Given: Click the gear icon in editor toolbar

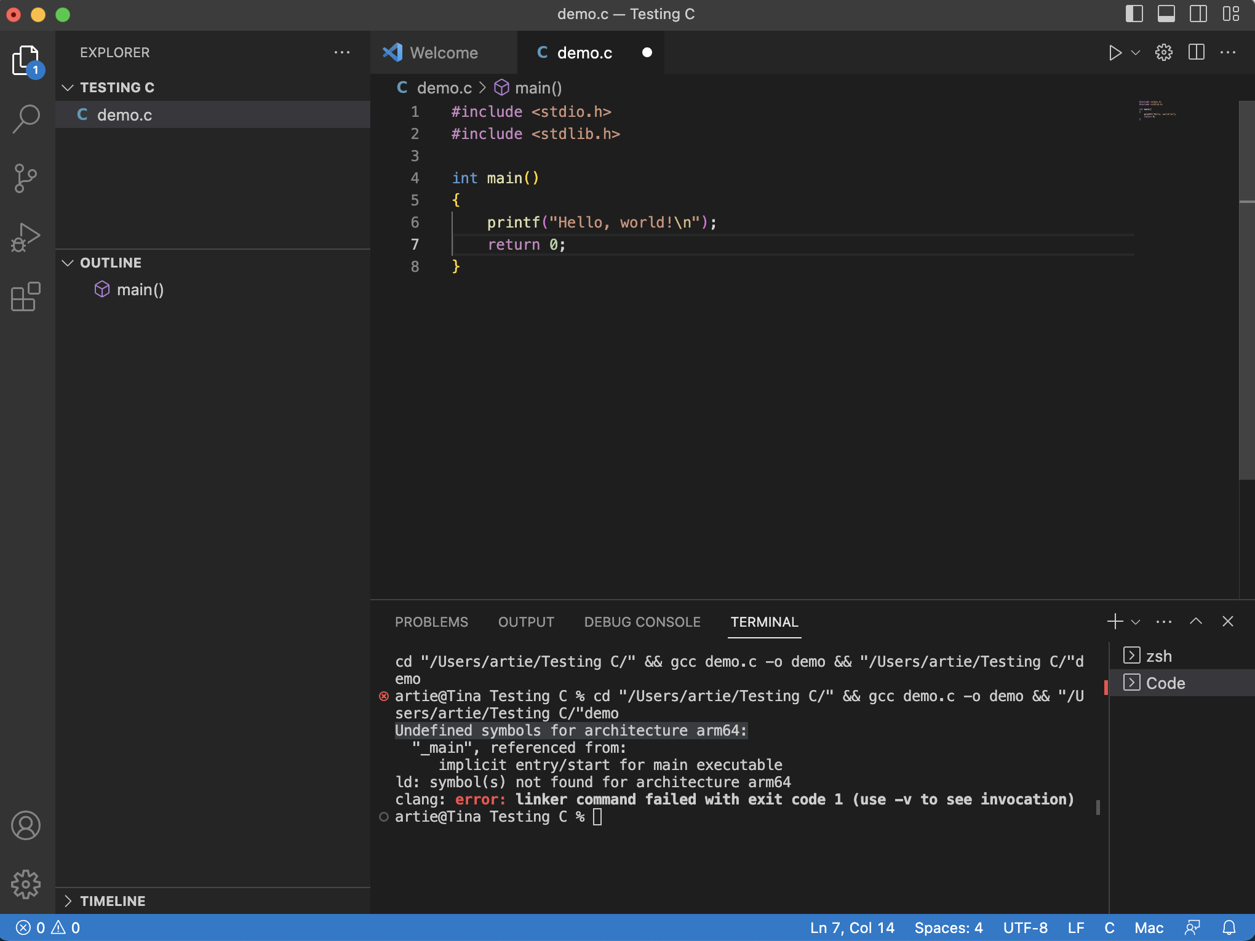Looking at the screenshot, I should pyautogui.click(x=1163, y=53).
